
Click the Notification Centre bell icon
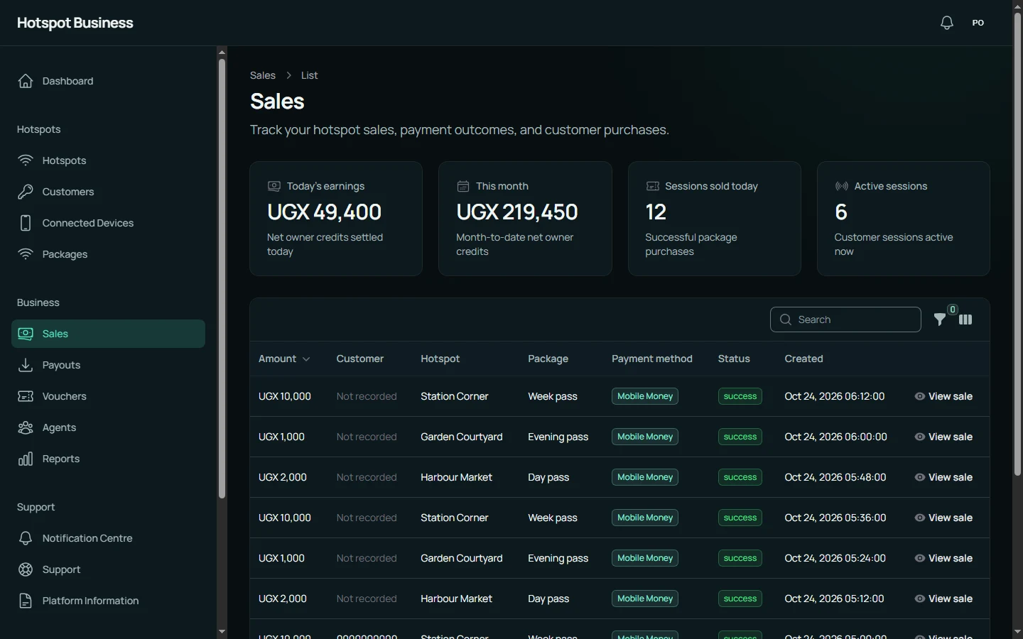(26, 538)
